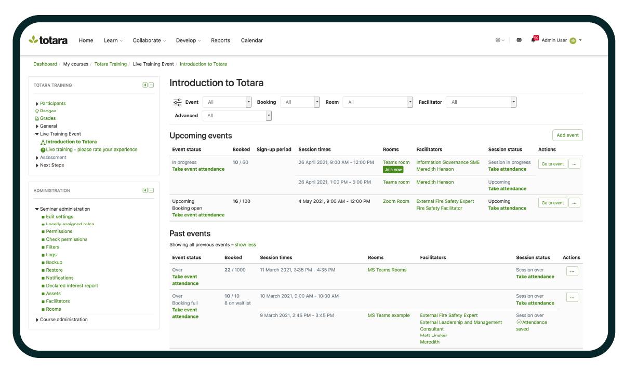Collapse the Administration block with minus icon
Viewport: 624px width, 373px height.
[151, 190]
